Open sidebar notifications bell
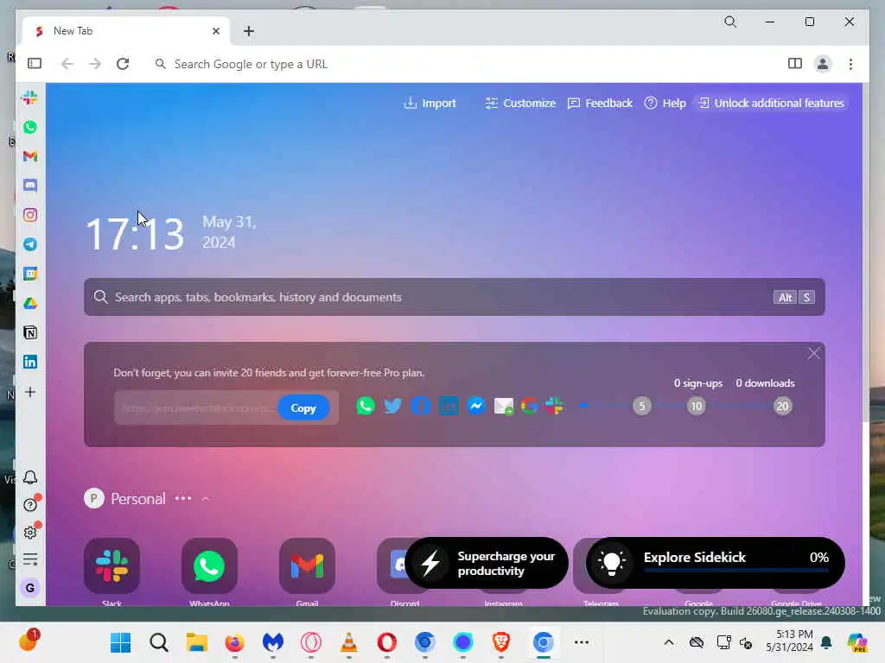This screenshot has height=663, width=885. [x=30, y=477]
